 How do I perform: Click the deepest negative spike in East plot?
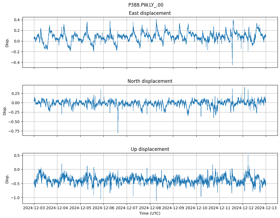coord(232,64)
